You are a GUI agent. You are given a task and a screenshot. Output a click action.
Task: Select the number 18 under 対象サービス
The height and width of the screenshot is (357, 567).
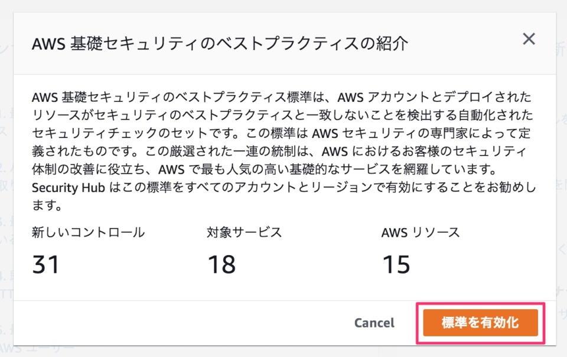click(221, 265)
